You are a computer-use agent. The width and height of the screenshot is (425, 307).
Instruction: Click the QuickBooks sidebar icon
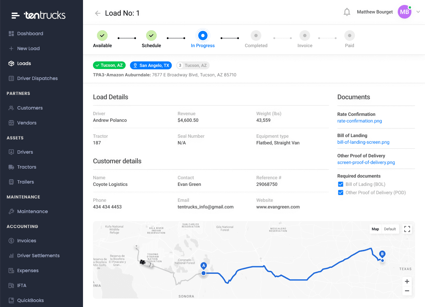[12, 300]
